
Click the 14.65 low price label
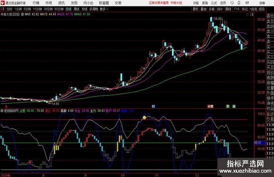(55, 104)
